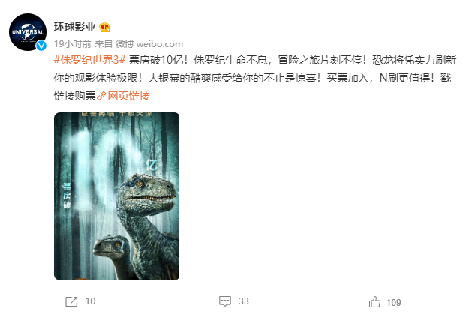Click the 微博 weibo.com source link
The image size is (469, 314).
point(149,44)
